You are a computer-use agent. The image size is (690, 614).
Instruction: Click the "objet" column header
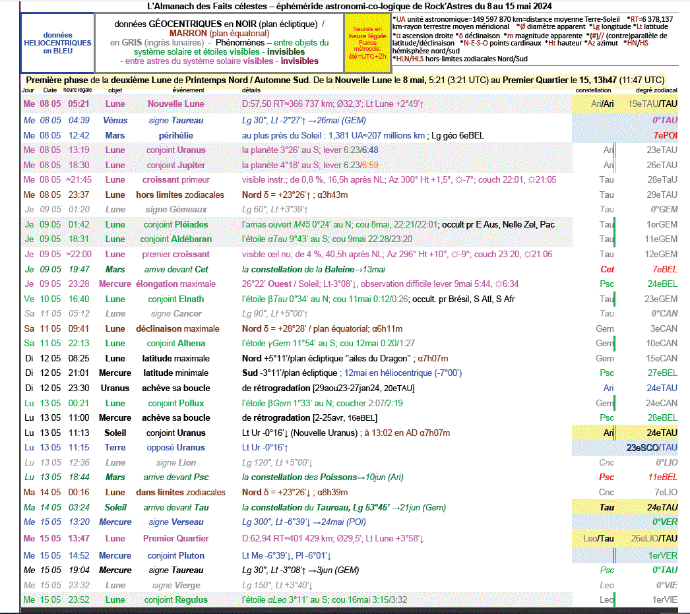coord(115,90)
